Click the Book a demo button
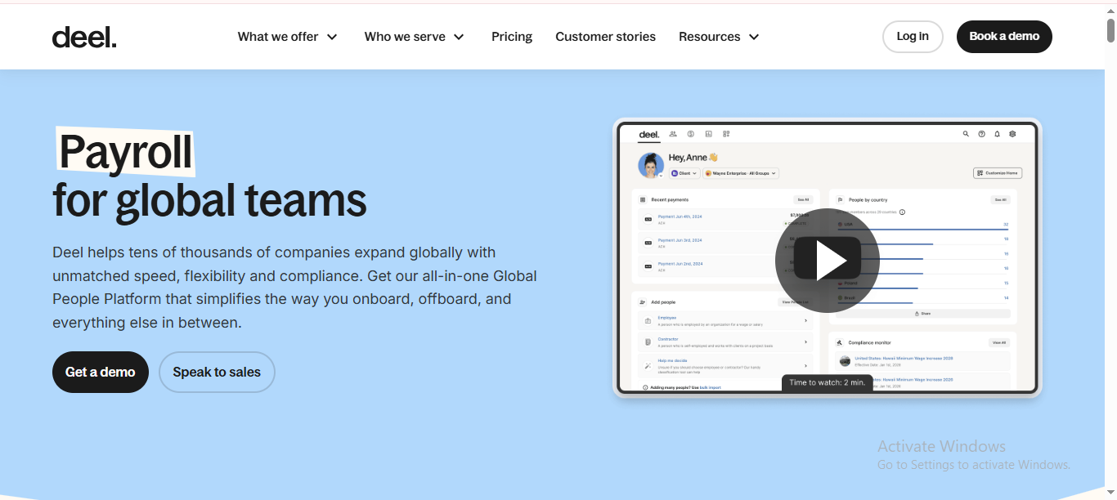This screenshot has height=500, width=1117. [1004, 37]
